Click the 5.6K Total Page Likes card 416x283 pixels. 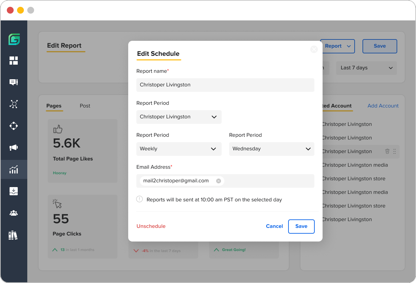[x=83, y=151]
